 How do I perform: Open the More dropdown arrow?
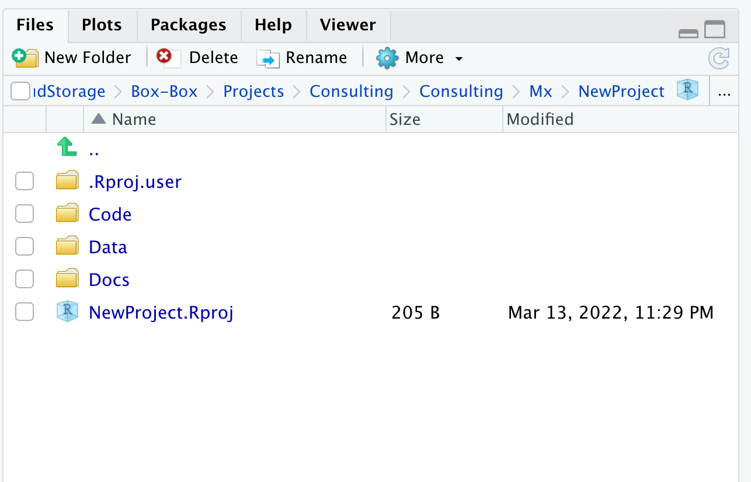click(459, 59)
